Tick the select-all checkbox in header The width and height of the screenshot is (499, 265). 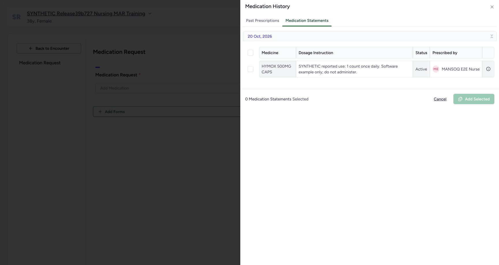pos(250,53)
